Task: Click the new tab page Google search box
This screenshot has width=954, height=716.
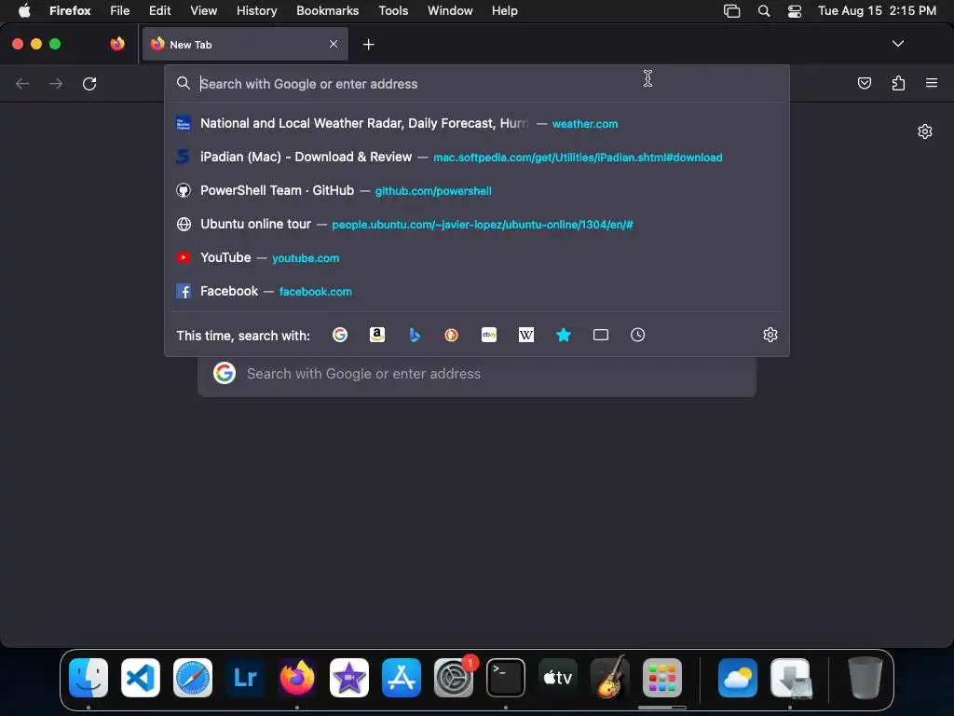Action: (477, 374)
